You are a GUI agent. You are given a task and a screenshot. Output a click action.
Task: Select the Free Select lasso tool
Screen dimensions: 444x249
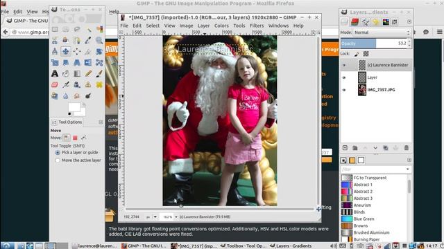(77, 29)
